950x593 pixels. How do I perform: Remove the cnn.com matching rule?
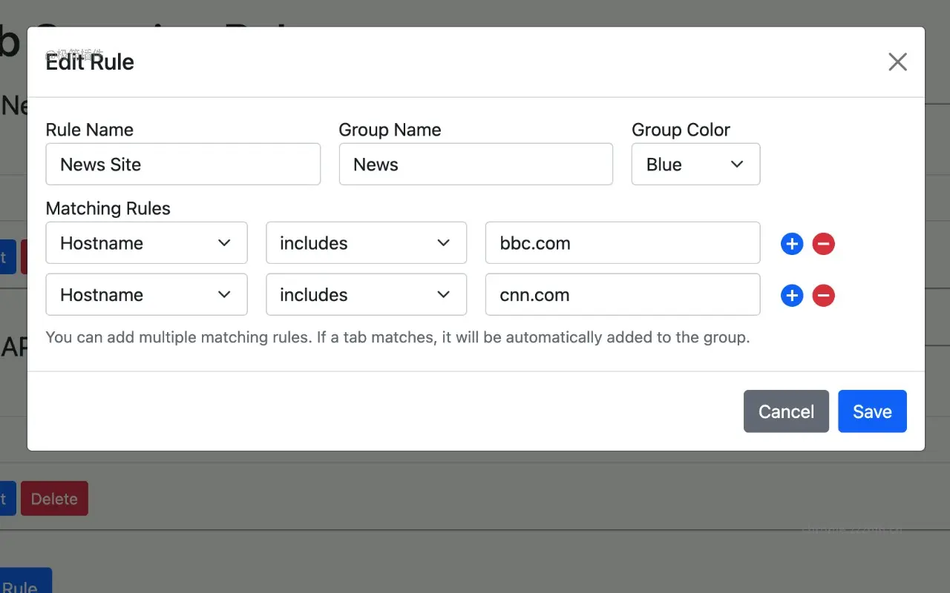[823, 296]
